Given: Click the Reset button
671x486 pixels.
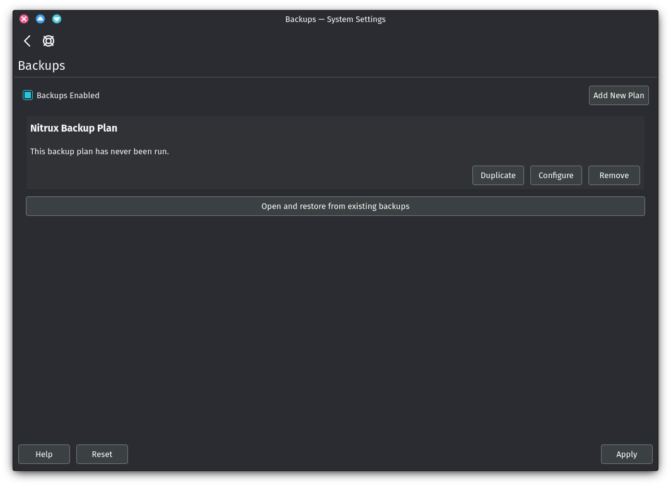Looking at the screenshot, I should [102, 454].
